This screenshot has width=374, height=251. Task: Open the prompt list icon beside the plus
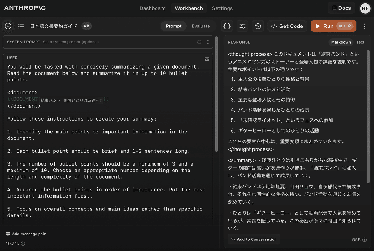pyautogui.click(x=21, y=26)
